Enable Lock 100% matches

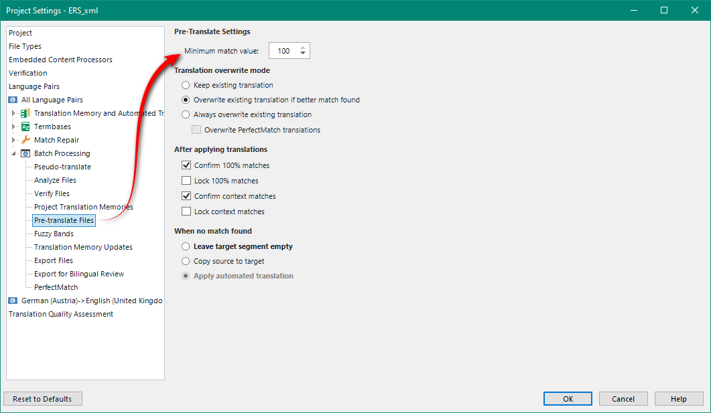click(x=186, y=181)
